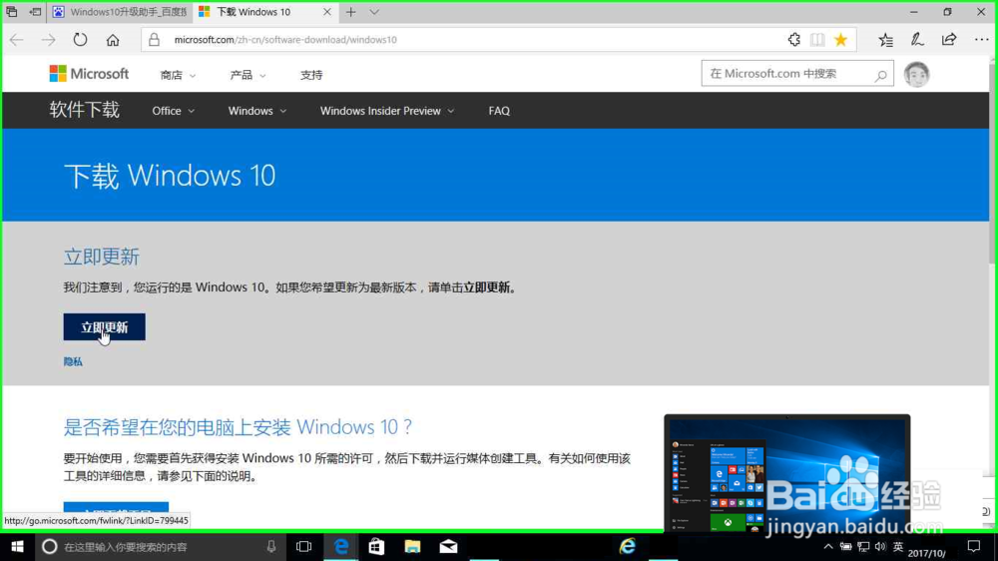The image size is (998, 561).
Task: Open Edge settings and more ellipsis
Action: (x=981, y=40)
